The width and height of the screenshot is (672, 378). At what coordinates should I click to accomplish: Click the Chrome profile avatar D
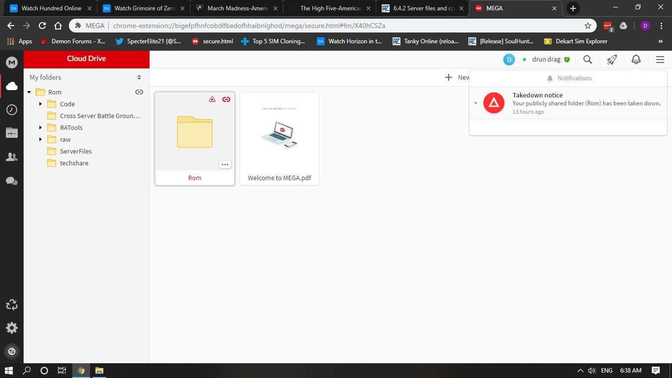coord(645,26)
